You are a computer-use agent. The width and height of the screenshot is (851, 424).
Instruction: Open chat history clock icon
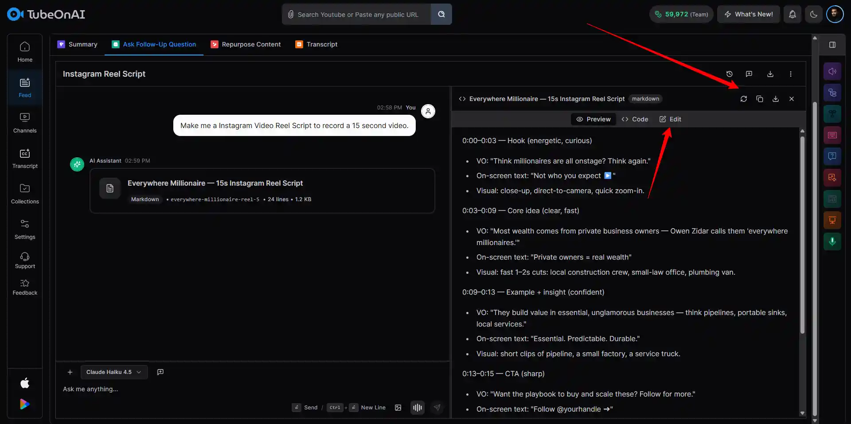click(x=730, y=74)
